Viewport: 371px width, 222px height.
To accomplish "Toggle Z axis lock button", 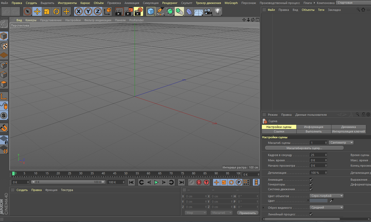I will [98, 11].
